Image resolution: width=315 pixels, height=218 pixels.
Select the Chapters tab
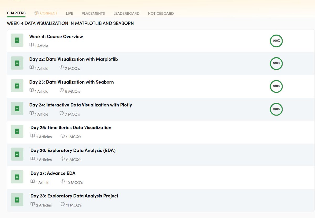click(16, 13)
